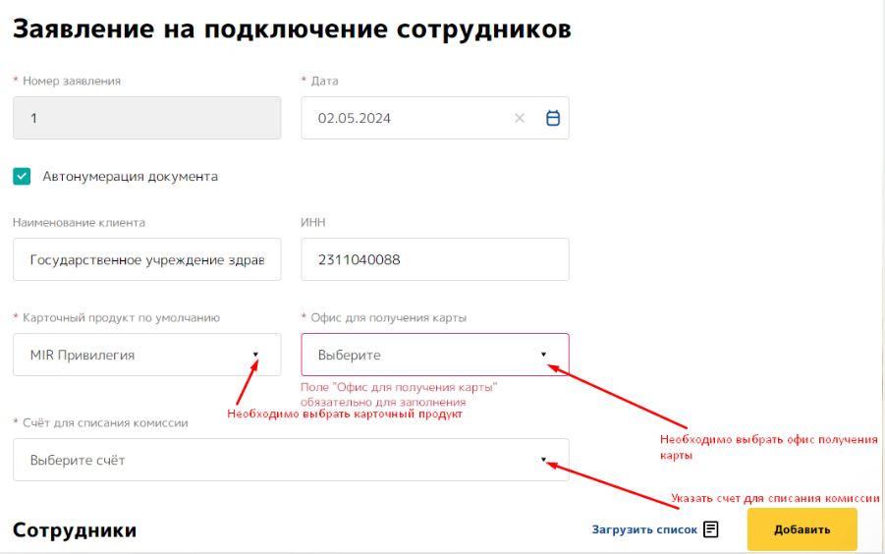Clear the date with the X icon
Screen dimensions: 885x554
click(520, 118)
